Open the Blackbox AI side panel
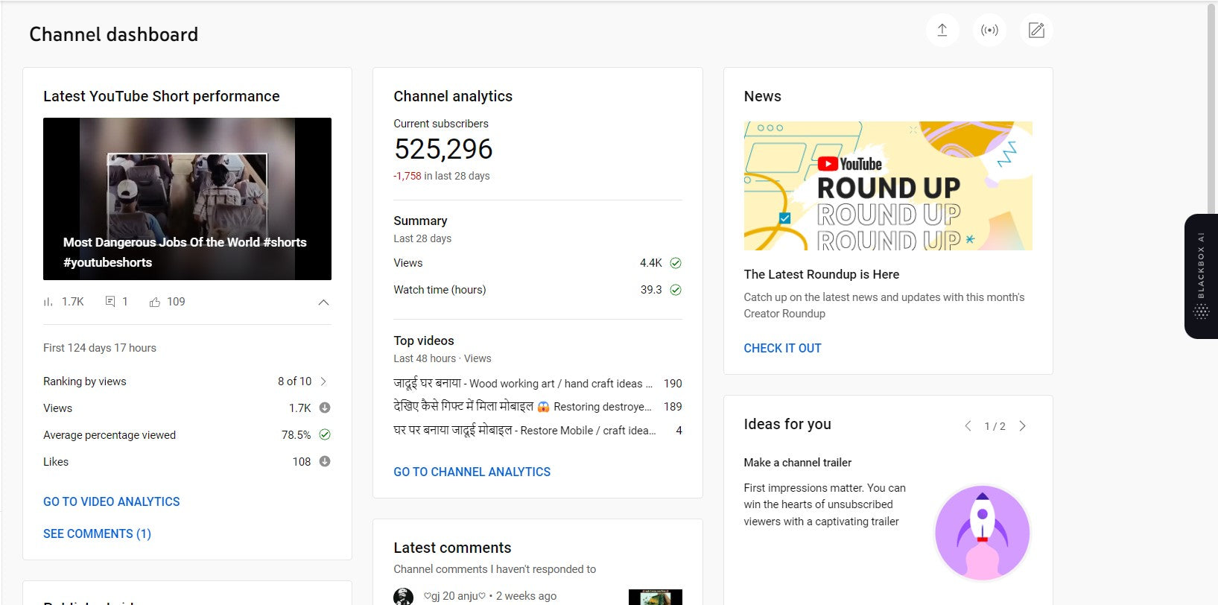This screenshot has width=1218, height=605. coord(1201,276)
